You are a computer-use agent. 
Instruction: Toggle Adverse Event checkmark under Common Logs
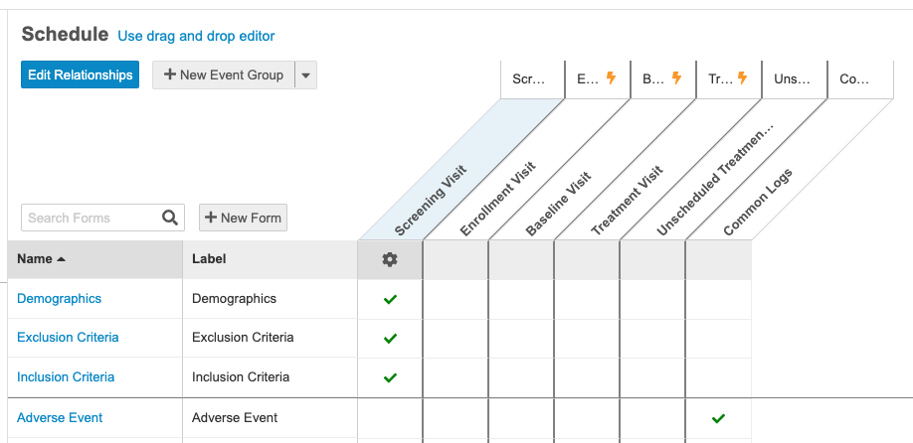click(718, 418)
